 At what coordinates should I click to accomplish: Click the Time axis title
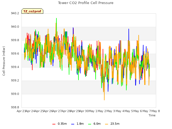[152, 115]
